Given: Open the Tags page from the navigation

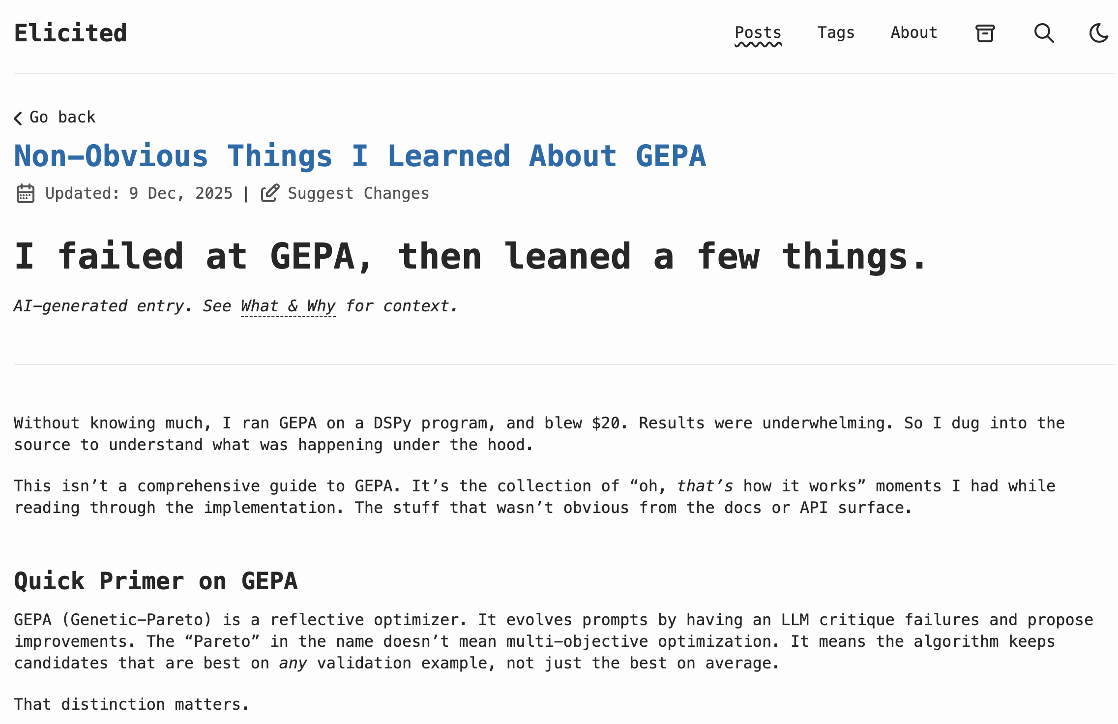Looking at the screenshot, I should 835,32.
